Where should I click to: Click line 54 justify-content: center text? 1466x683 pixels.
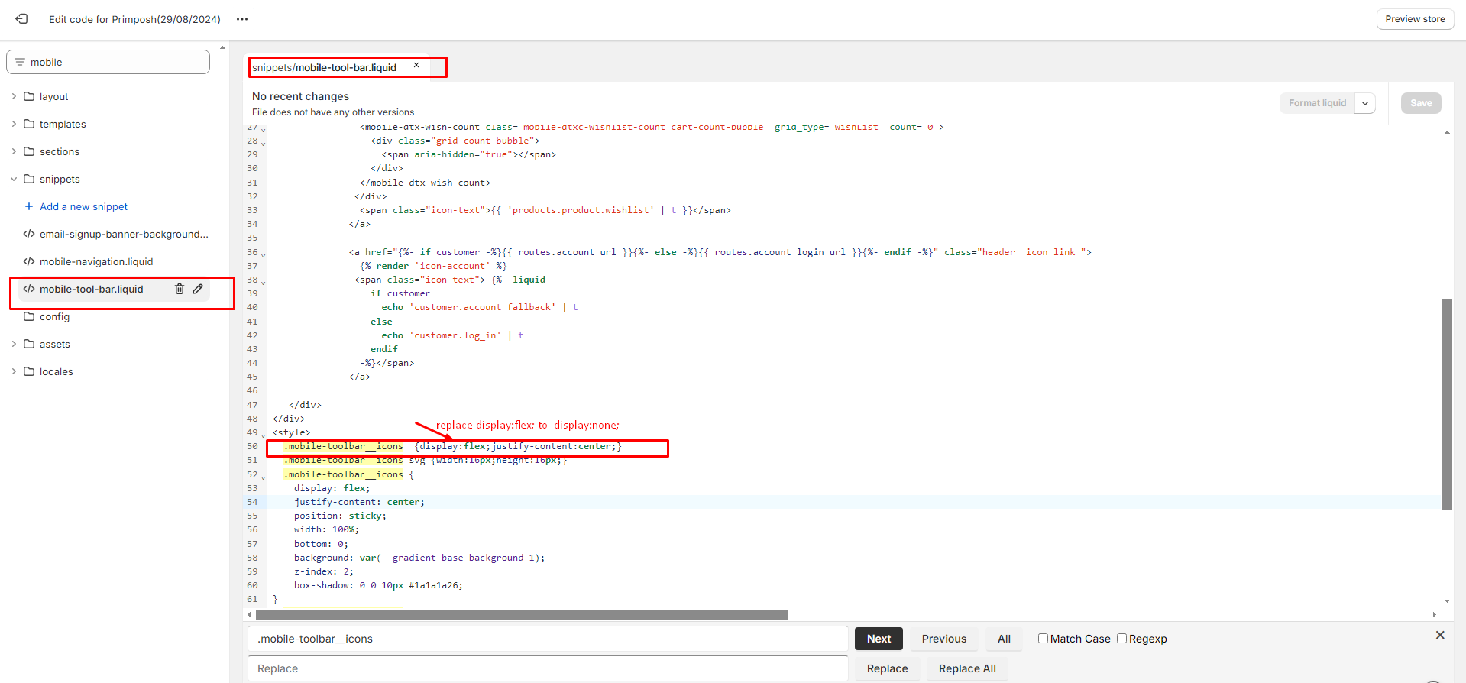click(x=359, y=502)
